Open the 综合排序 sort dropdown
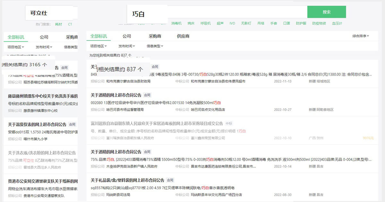385x202 pixels. (x=361, y=36)
